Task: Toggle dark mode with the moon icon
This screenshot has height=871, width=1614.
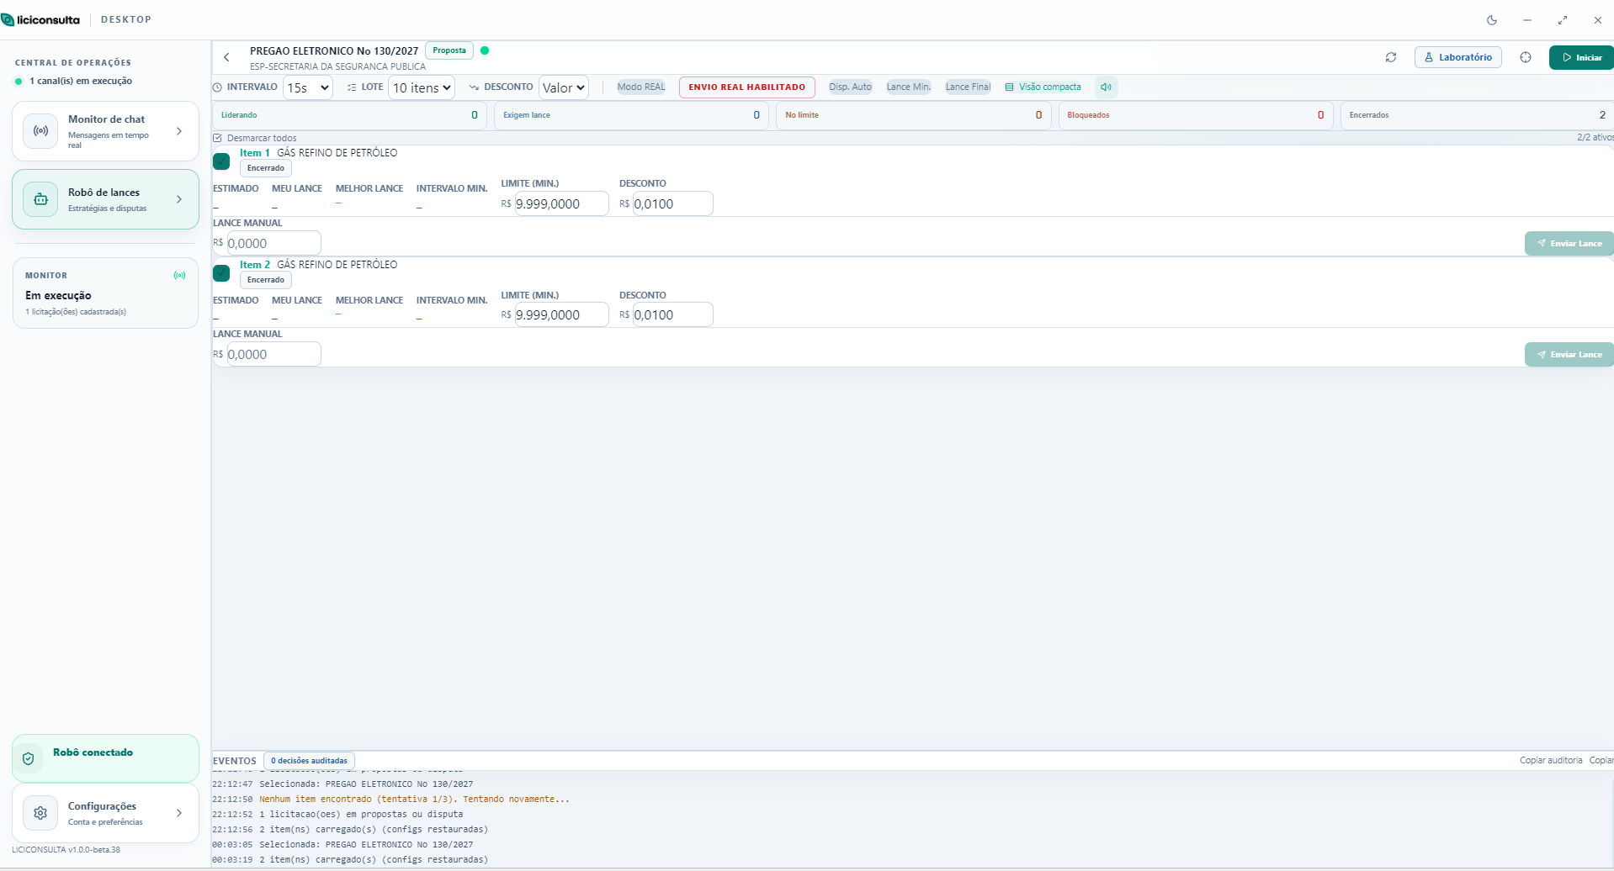Action: pos(1492,20)
